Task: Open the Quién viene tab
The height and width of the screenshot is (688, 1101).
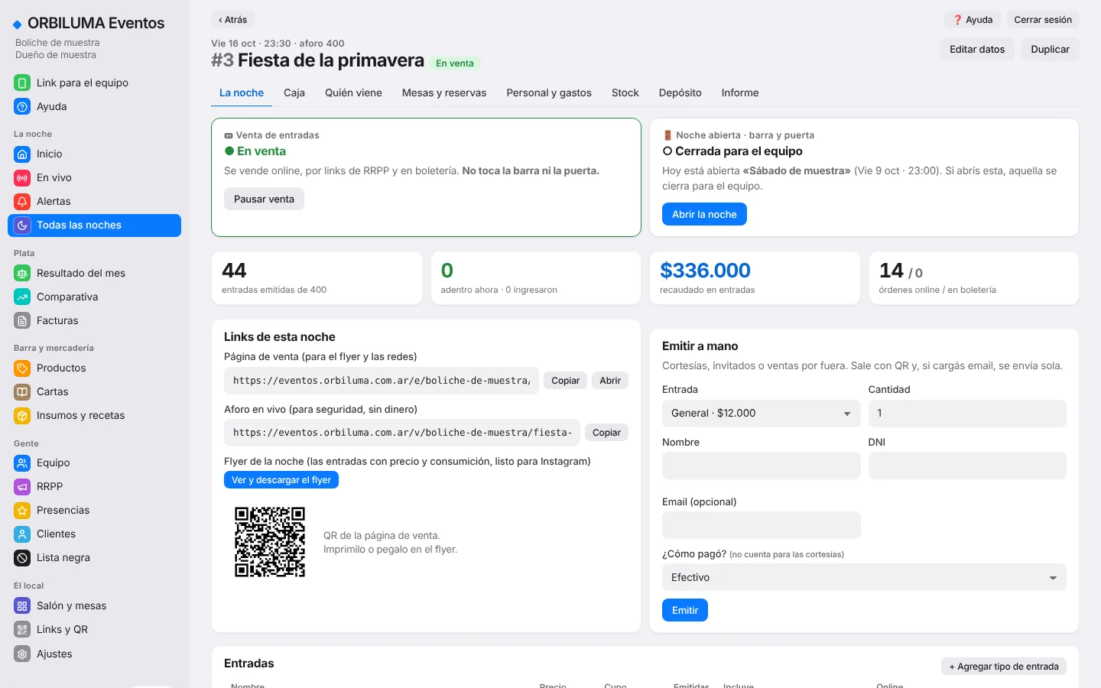Action: (353, 92)
